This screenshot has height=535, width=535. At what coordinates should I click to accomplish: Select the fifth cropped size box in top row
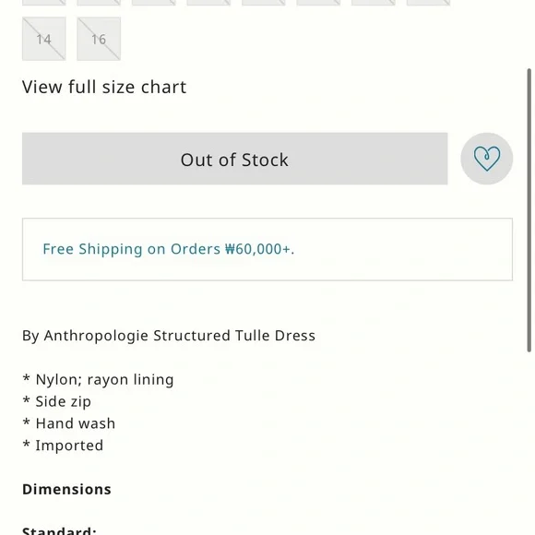click(264, 3)
